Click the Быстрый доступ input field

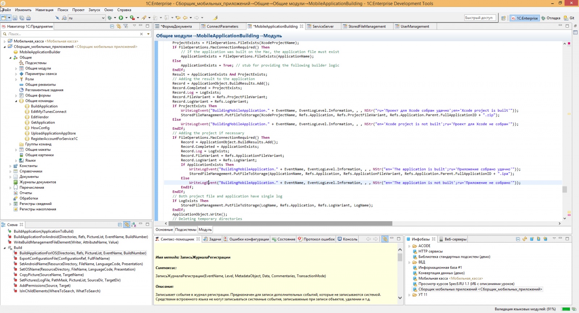click(x=479, y=18)
